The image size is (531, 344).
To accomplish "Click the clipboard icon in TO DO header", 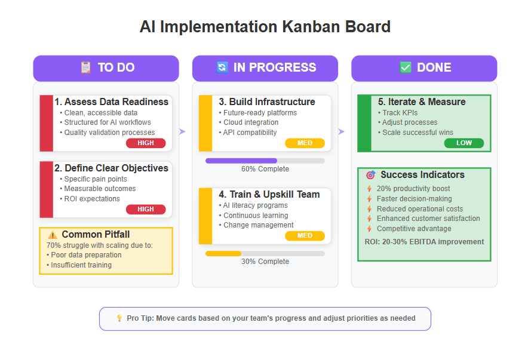I will click(x=85, y=67).
